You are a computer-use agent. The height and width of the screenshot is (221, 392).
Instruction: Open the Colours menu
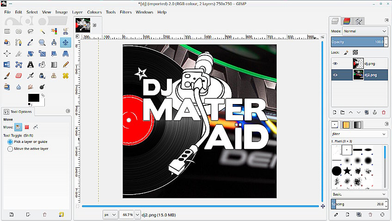94,12
